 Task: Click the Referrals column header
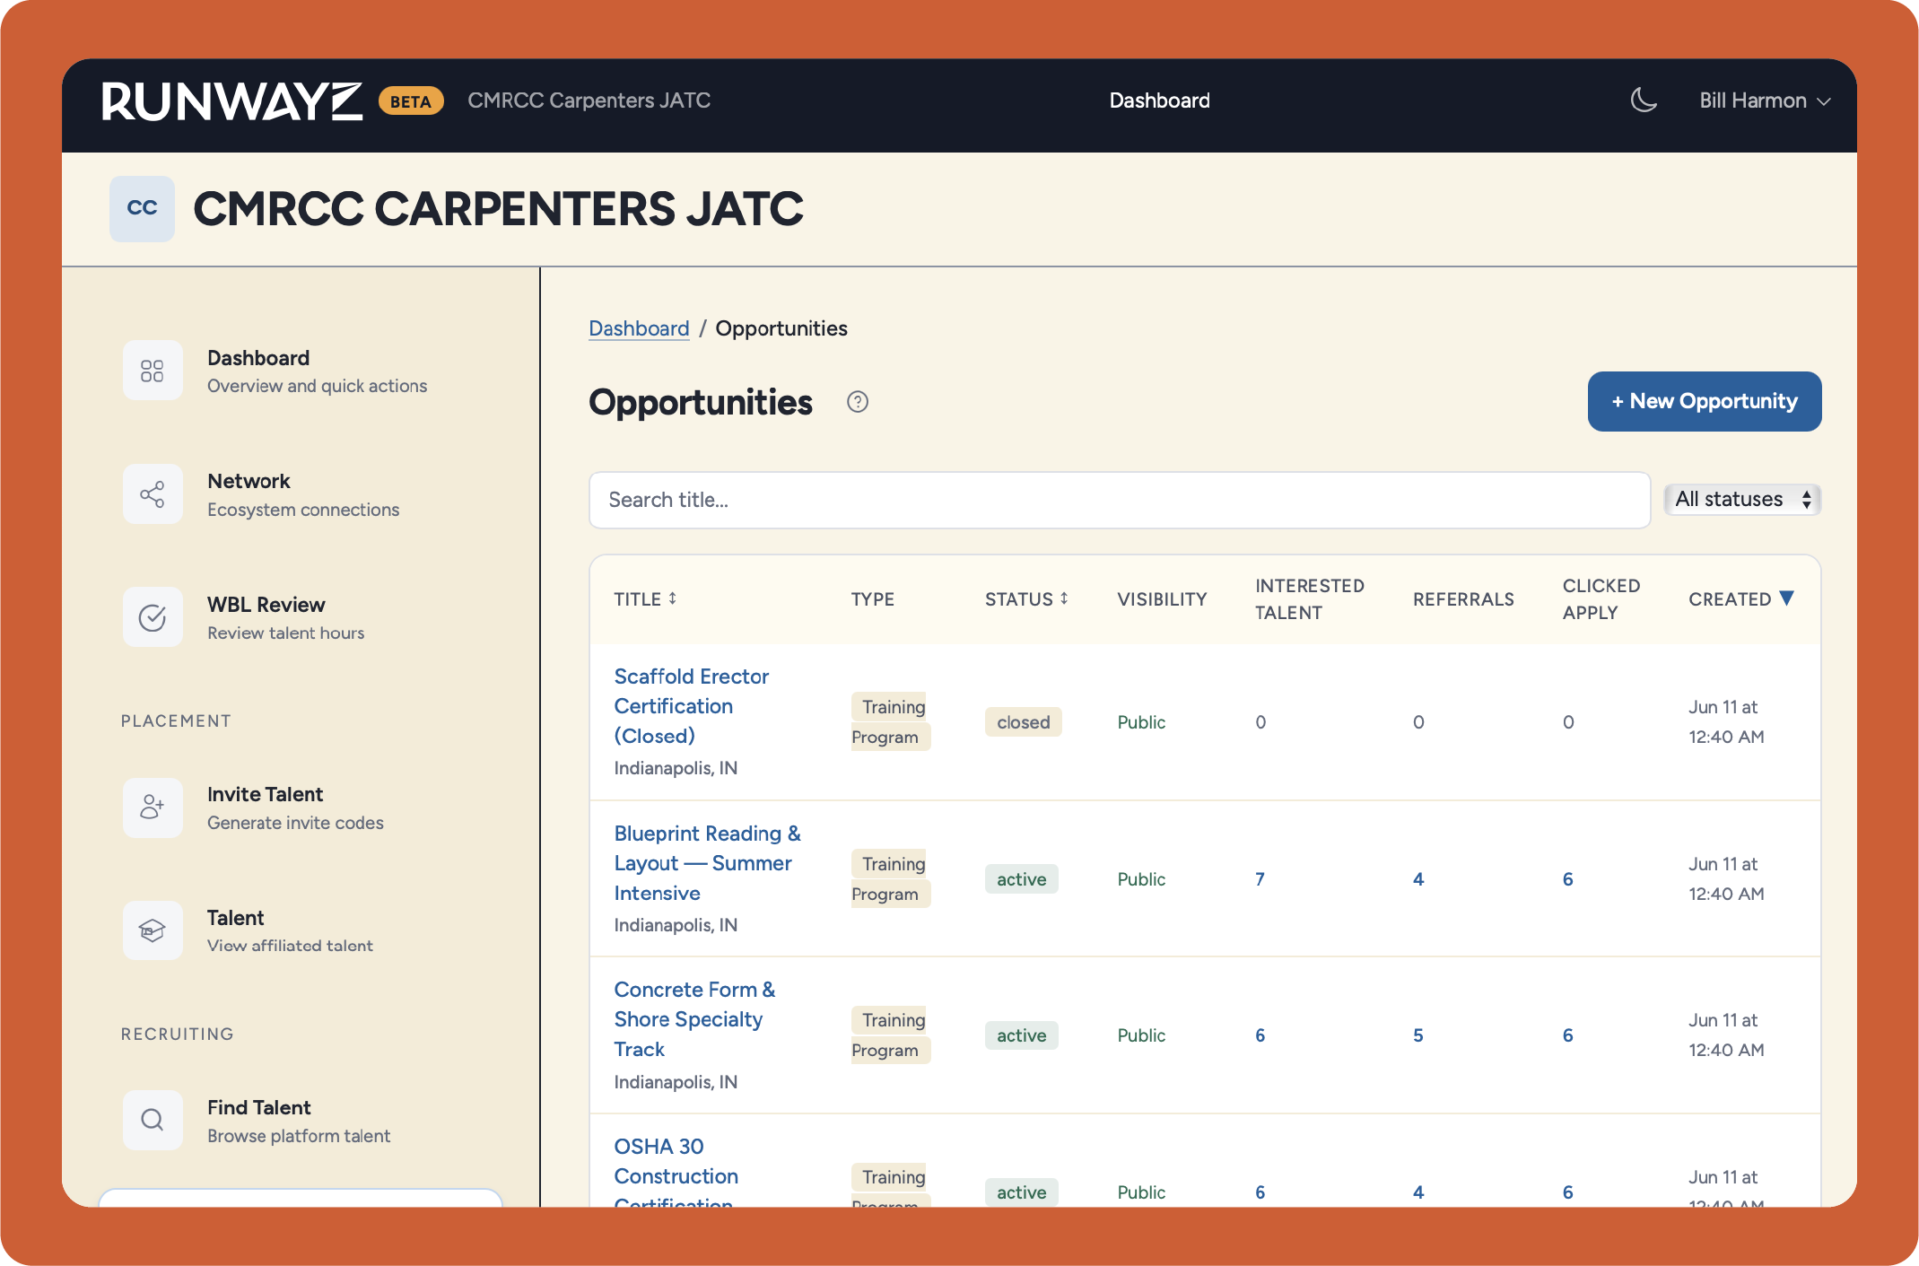[1463, 598]
